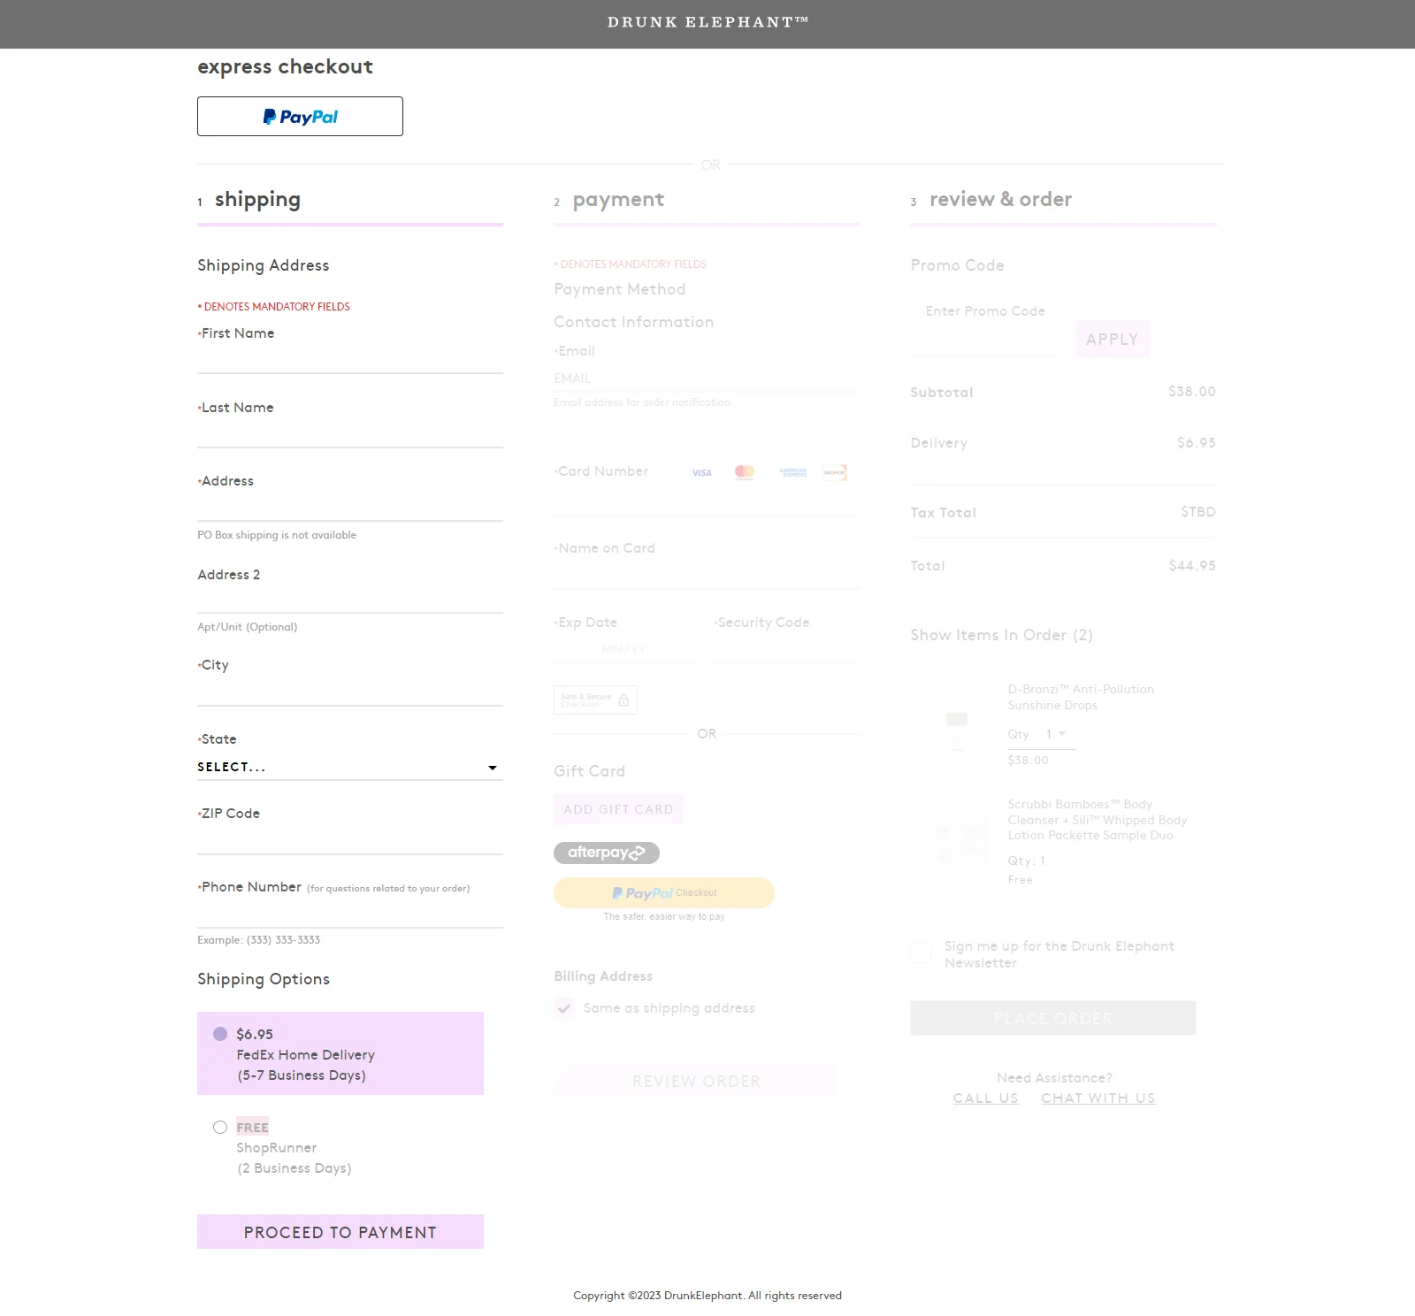Click D-Bronzi Anti-Pollution Sunshine Drops product name
This screenshot has width=1415, height=1316.
1081,697
